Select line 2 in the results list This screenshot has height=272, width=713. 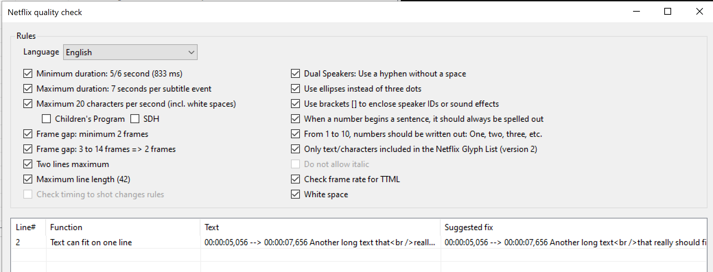[137, 242]
